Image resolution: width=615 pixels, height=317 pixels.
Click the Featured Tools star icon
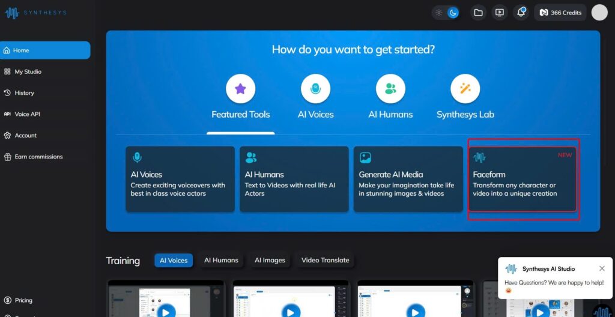coord(240,89)
